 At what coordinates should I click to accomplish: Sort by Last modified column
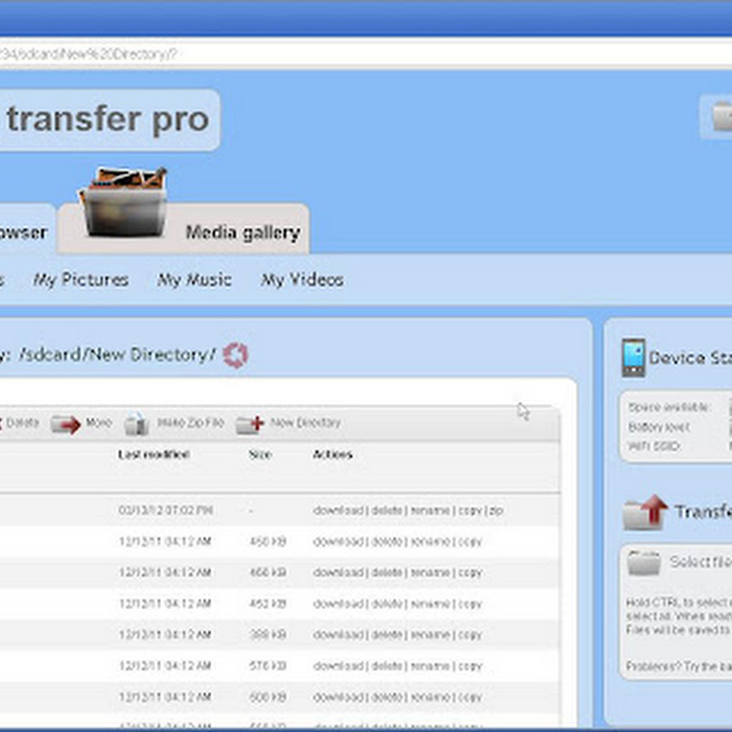click(154, 455)
